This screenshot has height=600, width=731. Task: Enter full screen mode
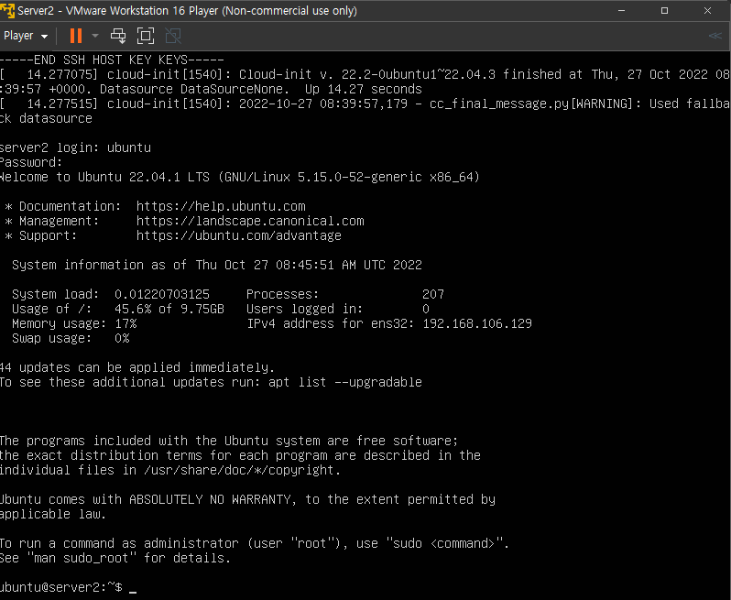[x=146, y=36]
